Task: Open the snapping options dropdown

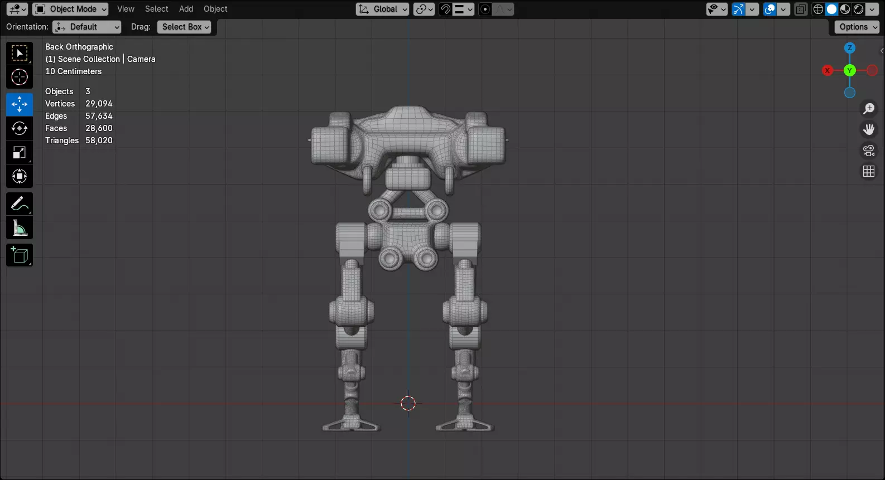Action: (463, 9)
